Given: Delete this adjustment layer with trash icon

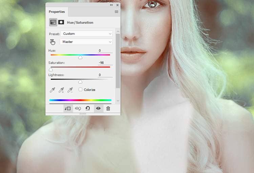Looking at the screenshot, I should pyautogui.click(x=108, y=108).
